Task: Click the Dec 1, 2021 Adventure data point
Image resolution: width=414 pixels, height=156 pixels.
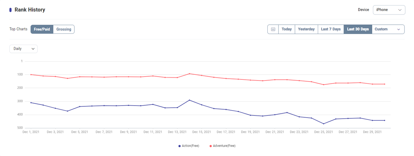Action: [x=31, y=74]
